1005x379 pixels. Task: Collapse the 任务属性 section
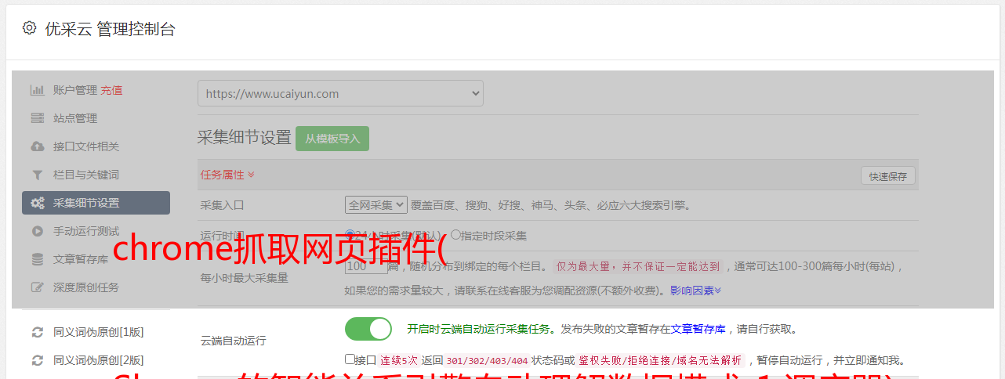[227, 175]
